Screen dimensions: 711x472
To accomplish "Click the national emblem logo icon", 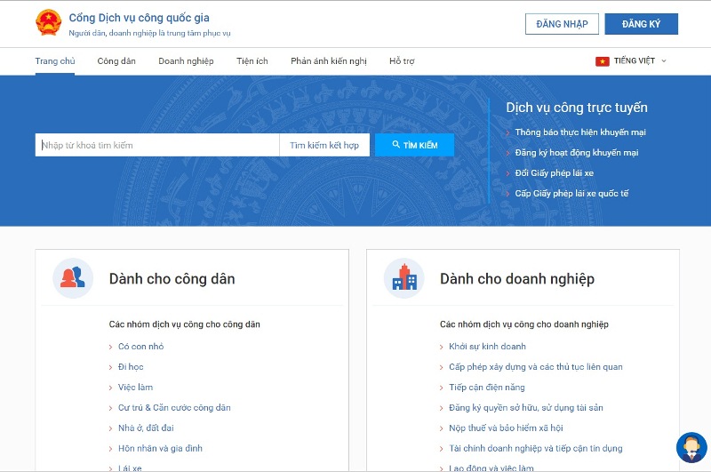I will pos(48,23).
